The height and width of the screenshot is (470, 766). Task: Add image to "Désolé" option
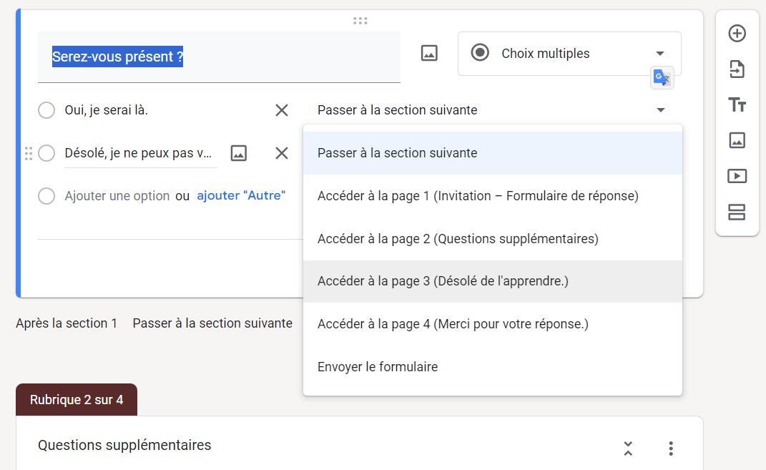coord(238,153)
